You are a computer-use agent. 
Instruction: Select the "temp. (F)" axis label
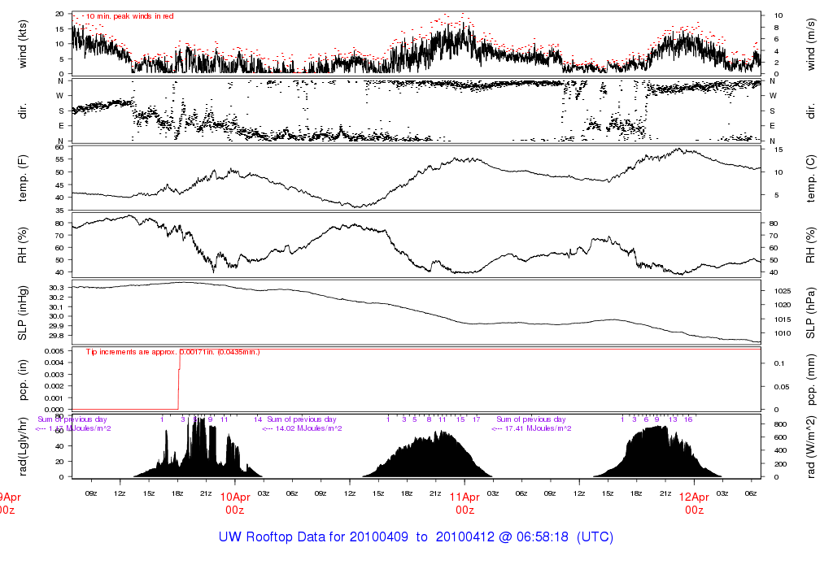22,178
